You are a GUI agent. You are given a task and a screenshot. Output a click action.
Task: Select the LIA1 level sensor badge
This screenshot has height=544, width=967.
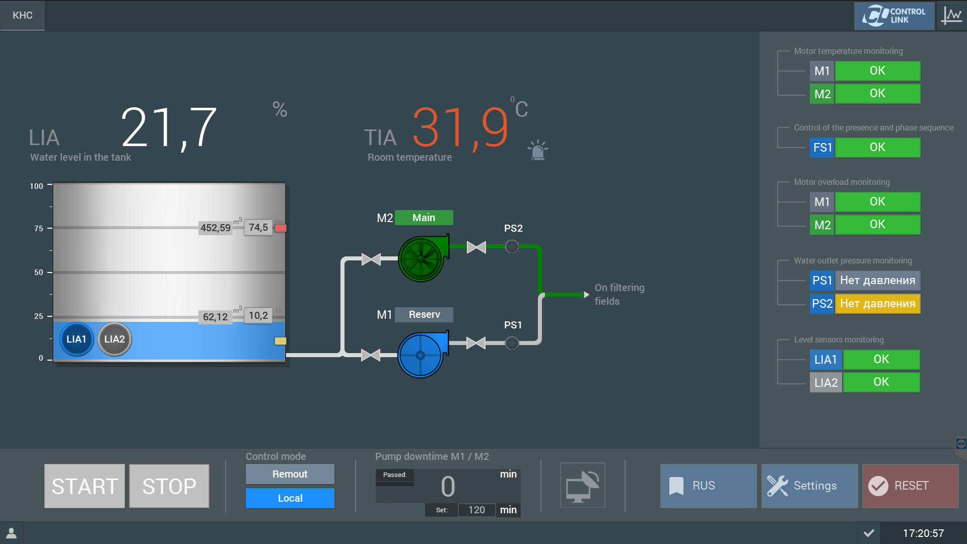click(77, 339)
